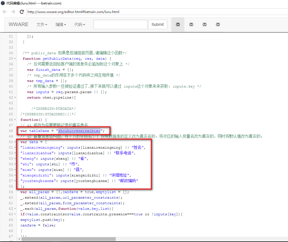Click the browser address bar
Viewport: 288px width, 242px height.
click(157, 12)
